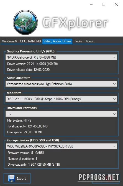Viewport: 123px width, 186px height.
Task: Click the Driver version 27.21.14.6079 text
Action: 32,64
